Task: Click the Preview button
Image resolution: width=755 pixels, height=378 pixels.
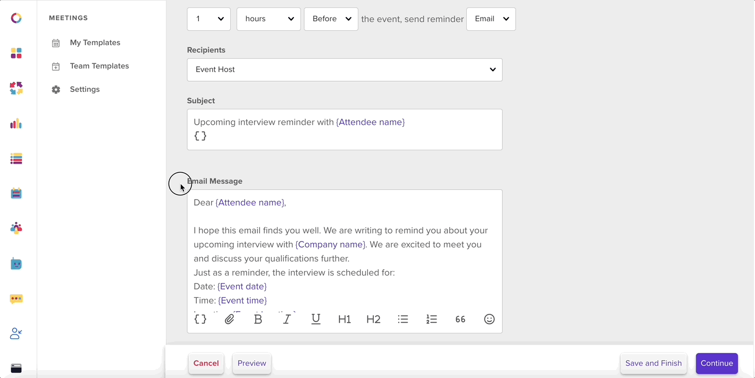Action: point(252,364)
